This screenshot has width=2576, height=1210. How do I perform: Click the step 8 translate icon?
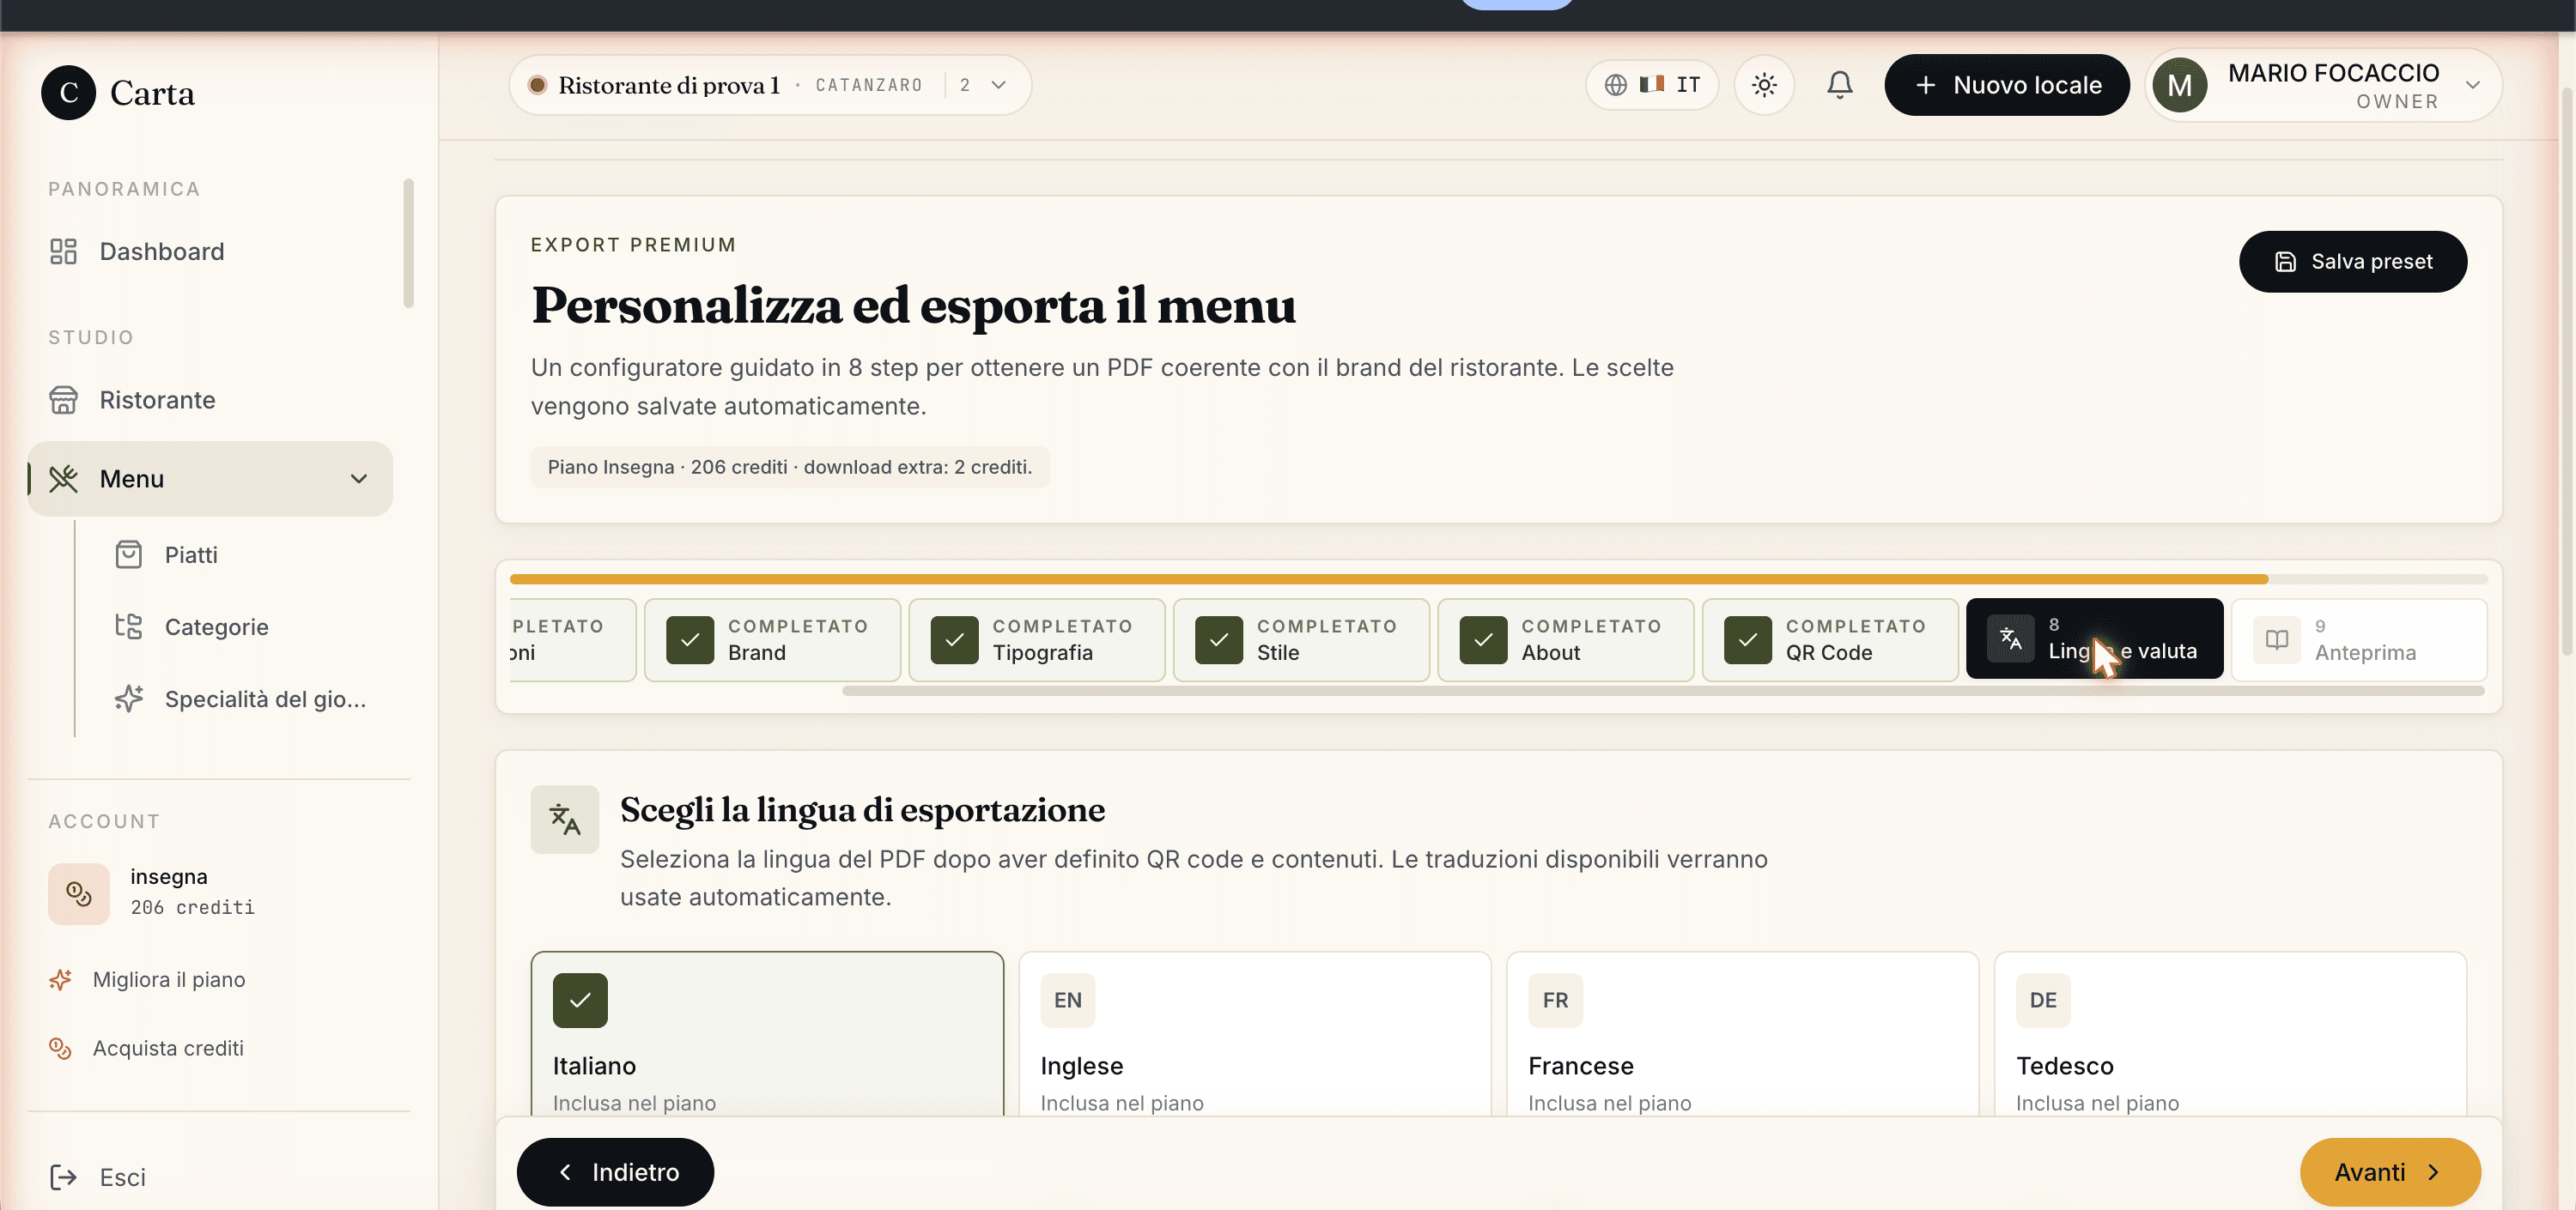click(x=2011, y=638)
